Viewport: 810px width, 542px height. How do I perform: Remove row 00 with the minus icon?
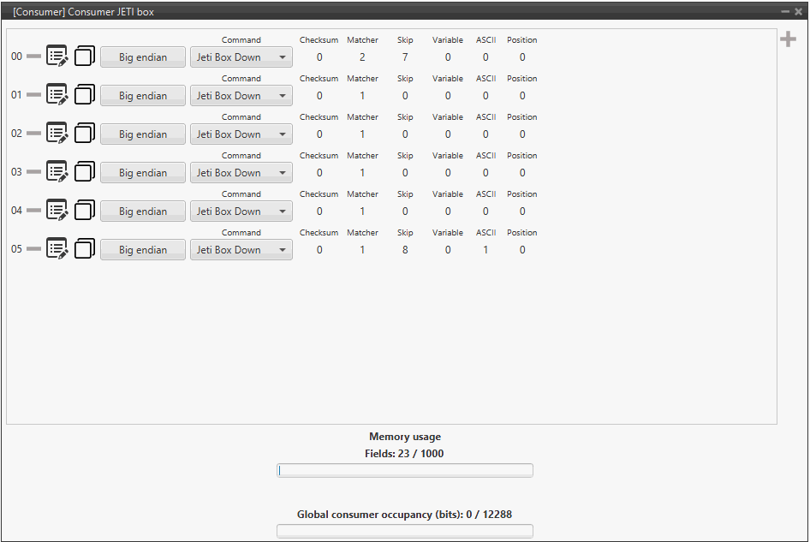pos(33,57)
